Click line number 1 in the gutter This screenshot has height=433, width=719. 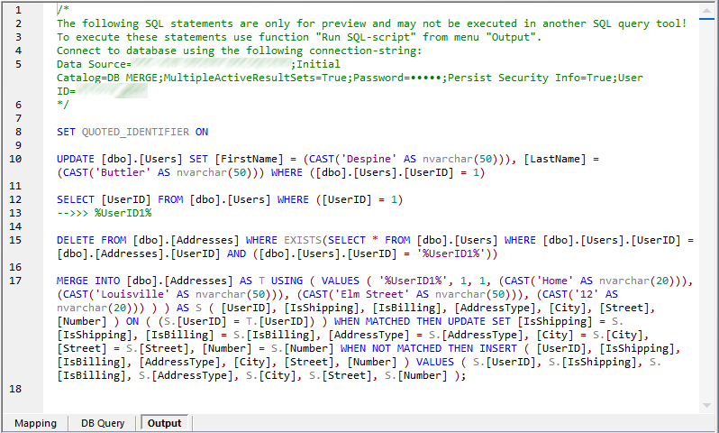pyautogui.click(x=18, y=10)
